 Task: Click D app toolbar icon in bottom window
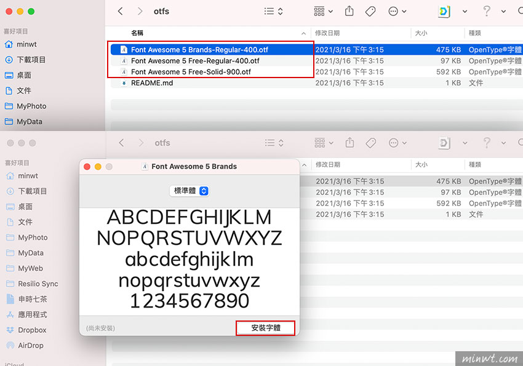444,143
